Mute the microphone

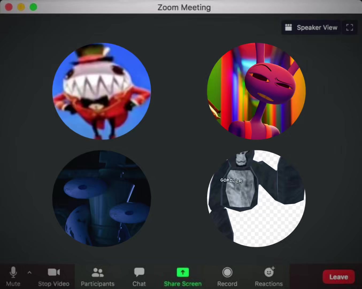click(13, 276)
